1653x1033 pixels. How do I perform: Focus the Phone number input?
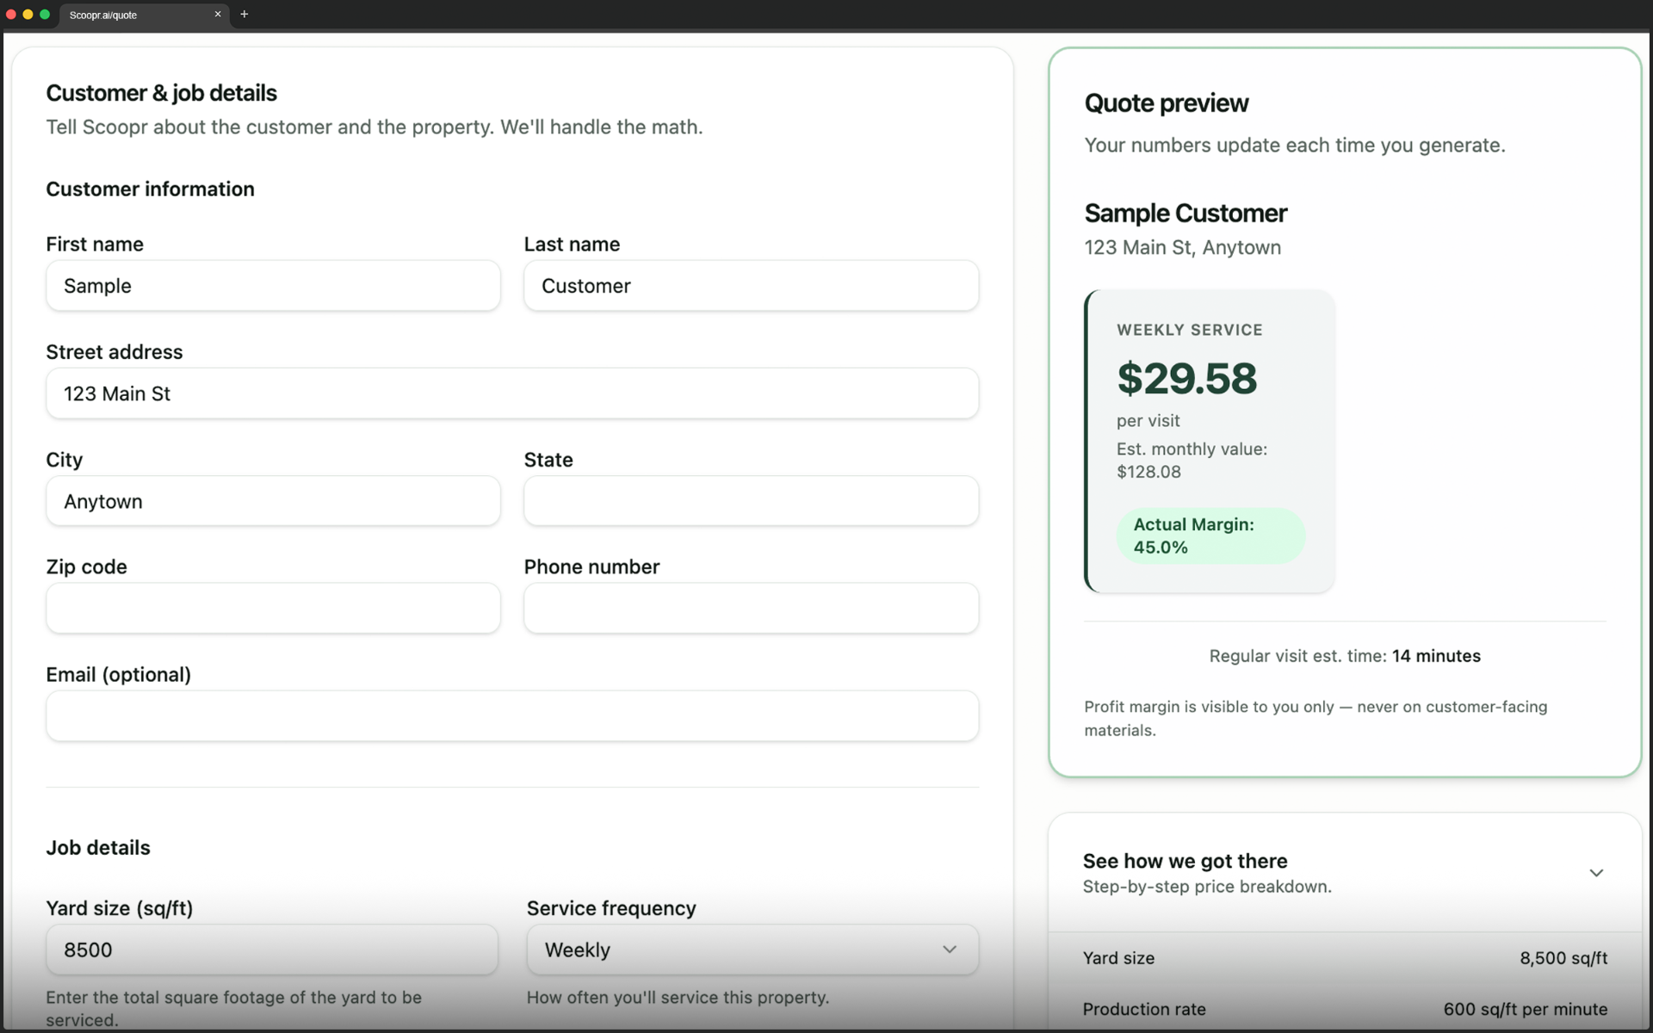pyautogui.click(x=751, y=609)
